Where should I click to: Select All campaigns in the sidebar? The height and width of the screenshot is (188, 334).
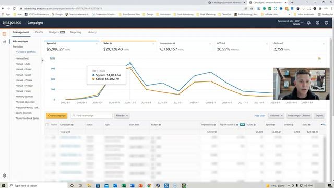pyautogui.click(x=20, y=41)
